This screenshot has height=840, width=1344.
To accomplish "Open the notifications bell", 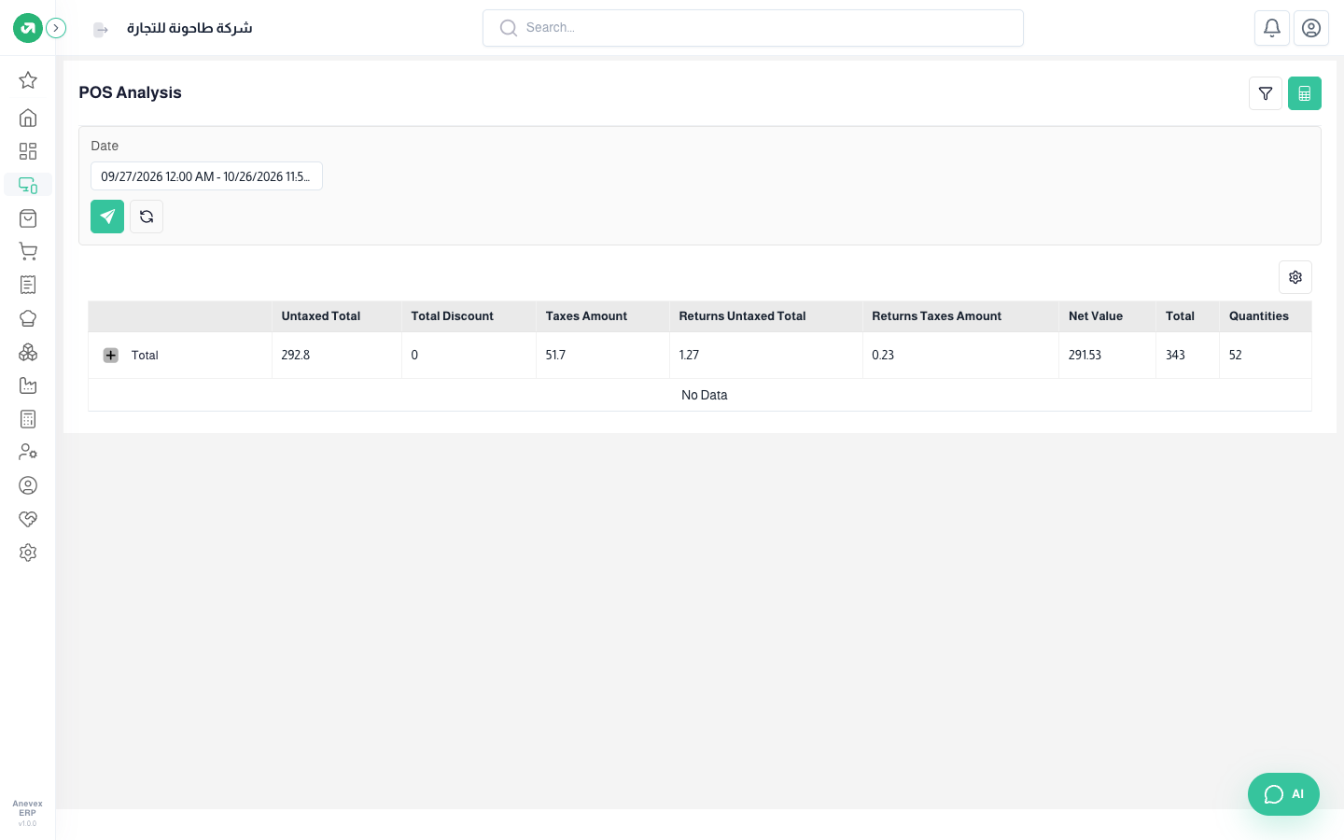I will pos(1272,28).
